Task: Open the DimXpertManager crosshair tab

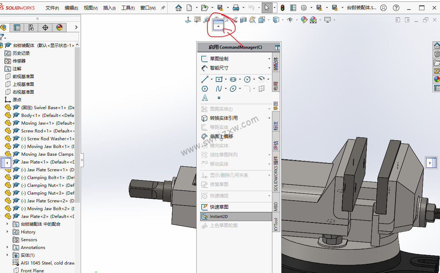Action: pyautogui.click(x=45, y=28)
